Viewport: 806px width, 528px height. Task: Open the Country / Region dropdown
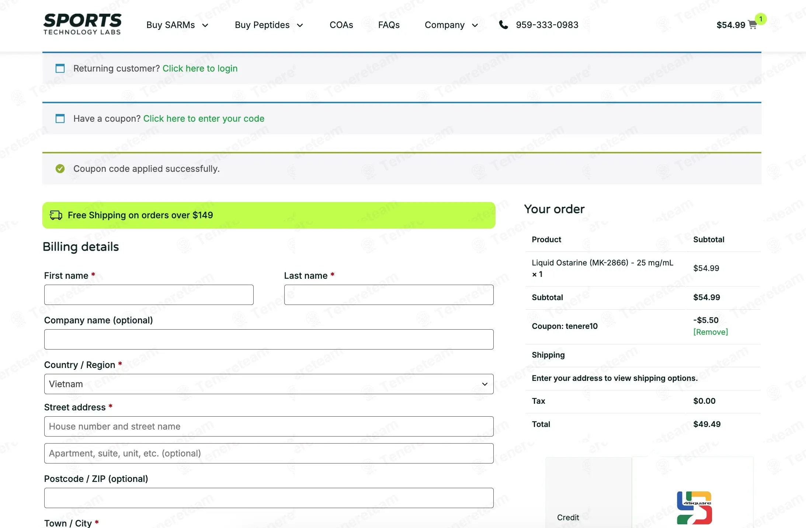coord(269,384)
